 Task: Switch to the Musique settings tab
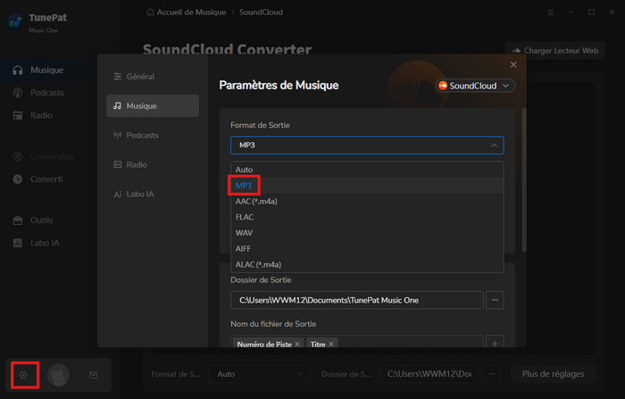pyautogui.click(x=153, y=105)
